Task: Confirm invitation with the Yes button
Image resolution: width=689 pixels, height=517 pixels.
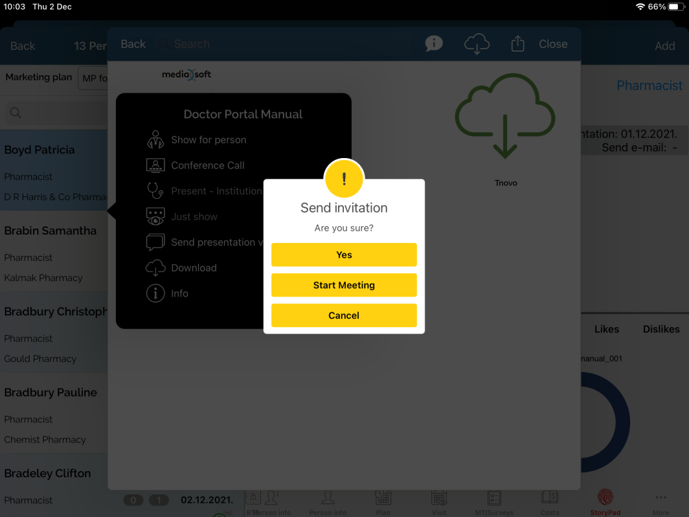Action: tap(344, 255)
